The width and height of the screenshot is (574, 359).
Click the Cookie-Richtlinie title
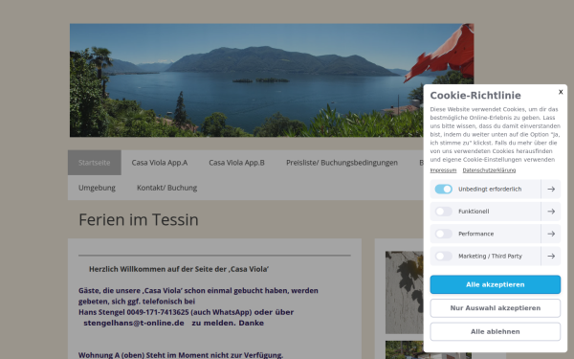475,96
